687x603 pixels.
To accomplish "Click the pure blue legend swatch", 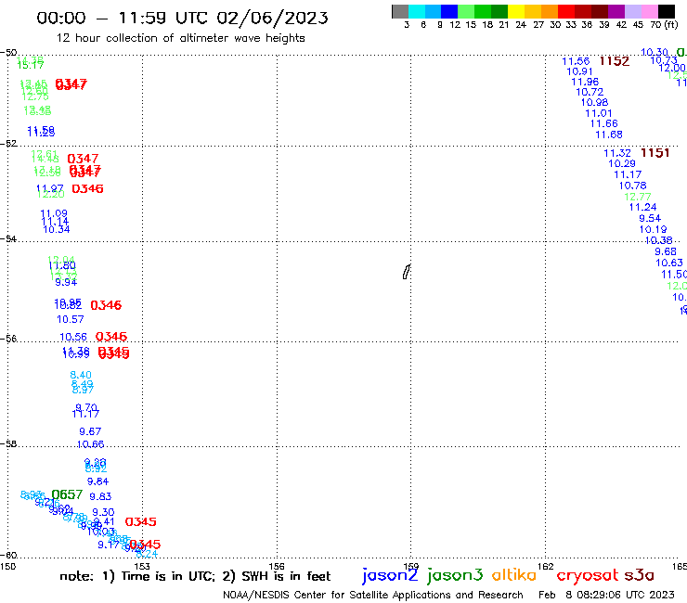I will [x=449, y=11].
